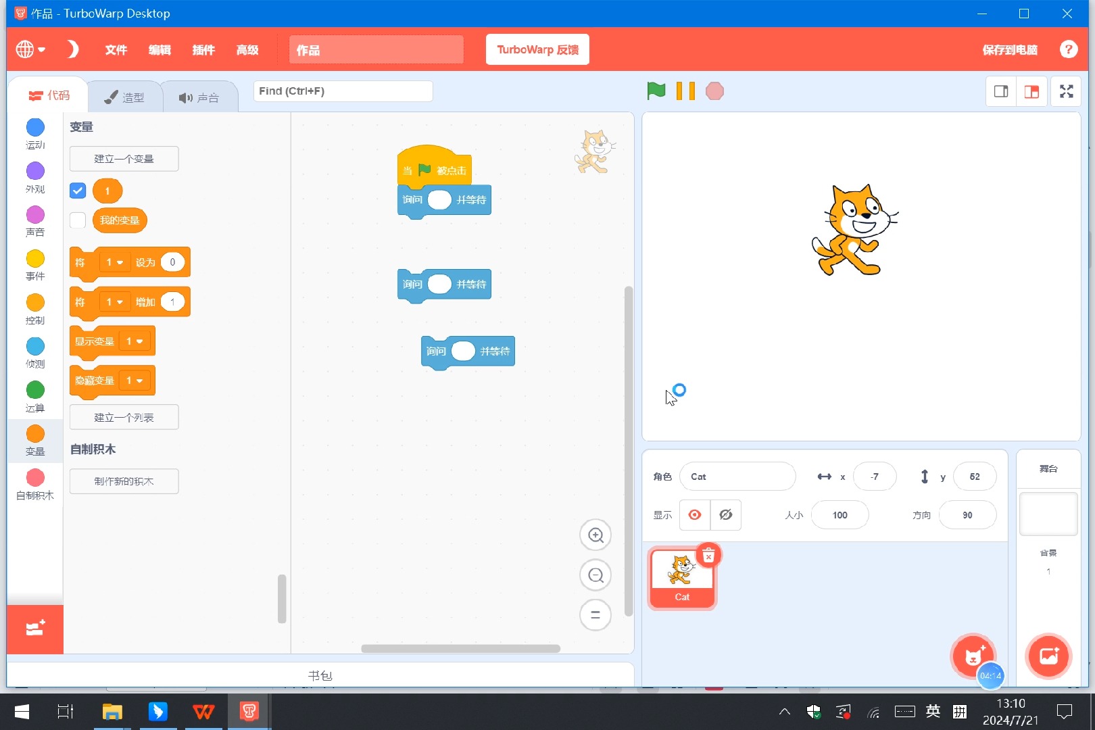The width and height of the screenshot is (1095, 730).
Task: Click the direction field 90
Action: (x=967, y=515)
